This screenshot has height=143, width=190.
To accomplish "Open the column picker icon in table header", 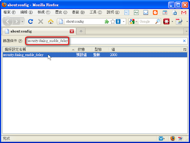I will coord(185,50).
